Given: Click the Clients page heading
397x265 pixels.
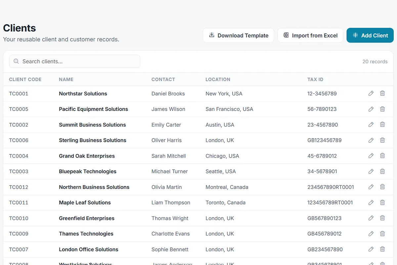Looking at the screenshot, I should point(20,28).
